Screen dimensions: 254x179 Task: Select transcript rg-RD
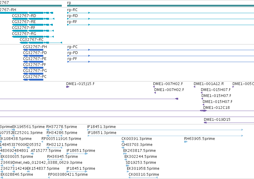tap(161, 19)
